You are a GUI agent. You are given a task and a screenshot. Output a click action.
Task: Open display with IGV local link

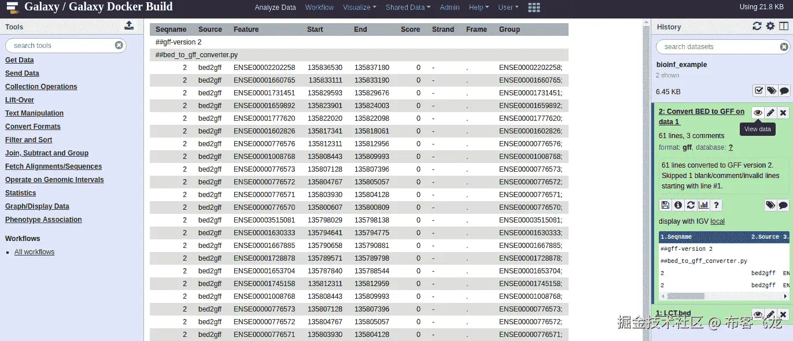[x=718, y=221]
